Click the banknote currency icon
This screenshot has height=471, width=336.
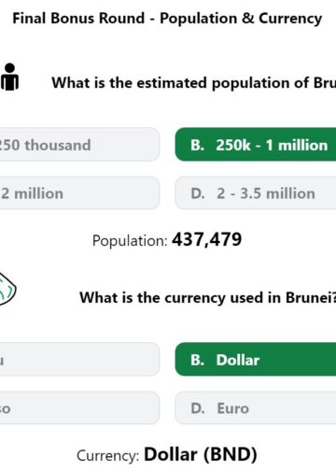click(7, 290)
